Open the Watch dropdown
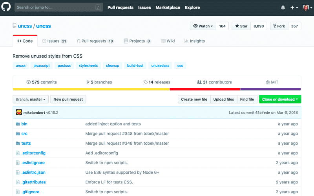 coord(203,26)
